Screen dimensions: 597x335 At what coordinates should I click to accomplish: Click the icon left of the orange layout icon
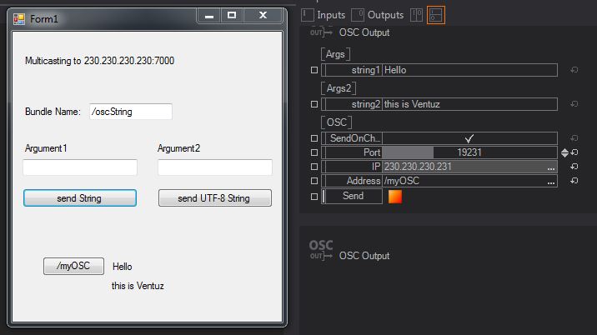coord(416,14)
